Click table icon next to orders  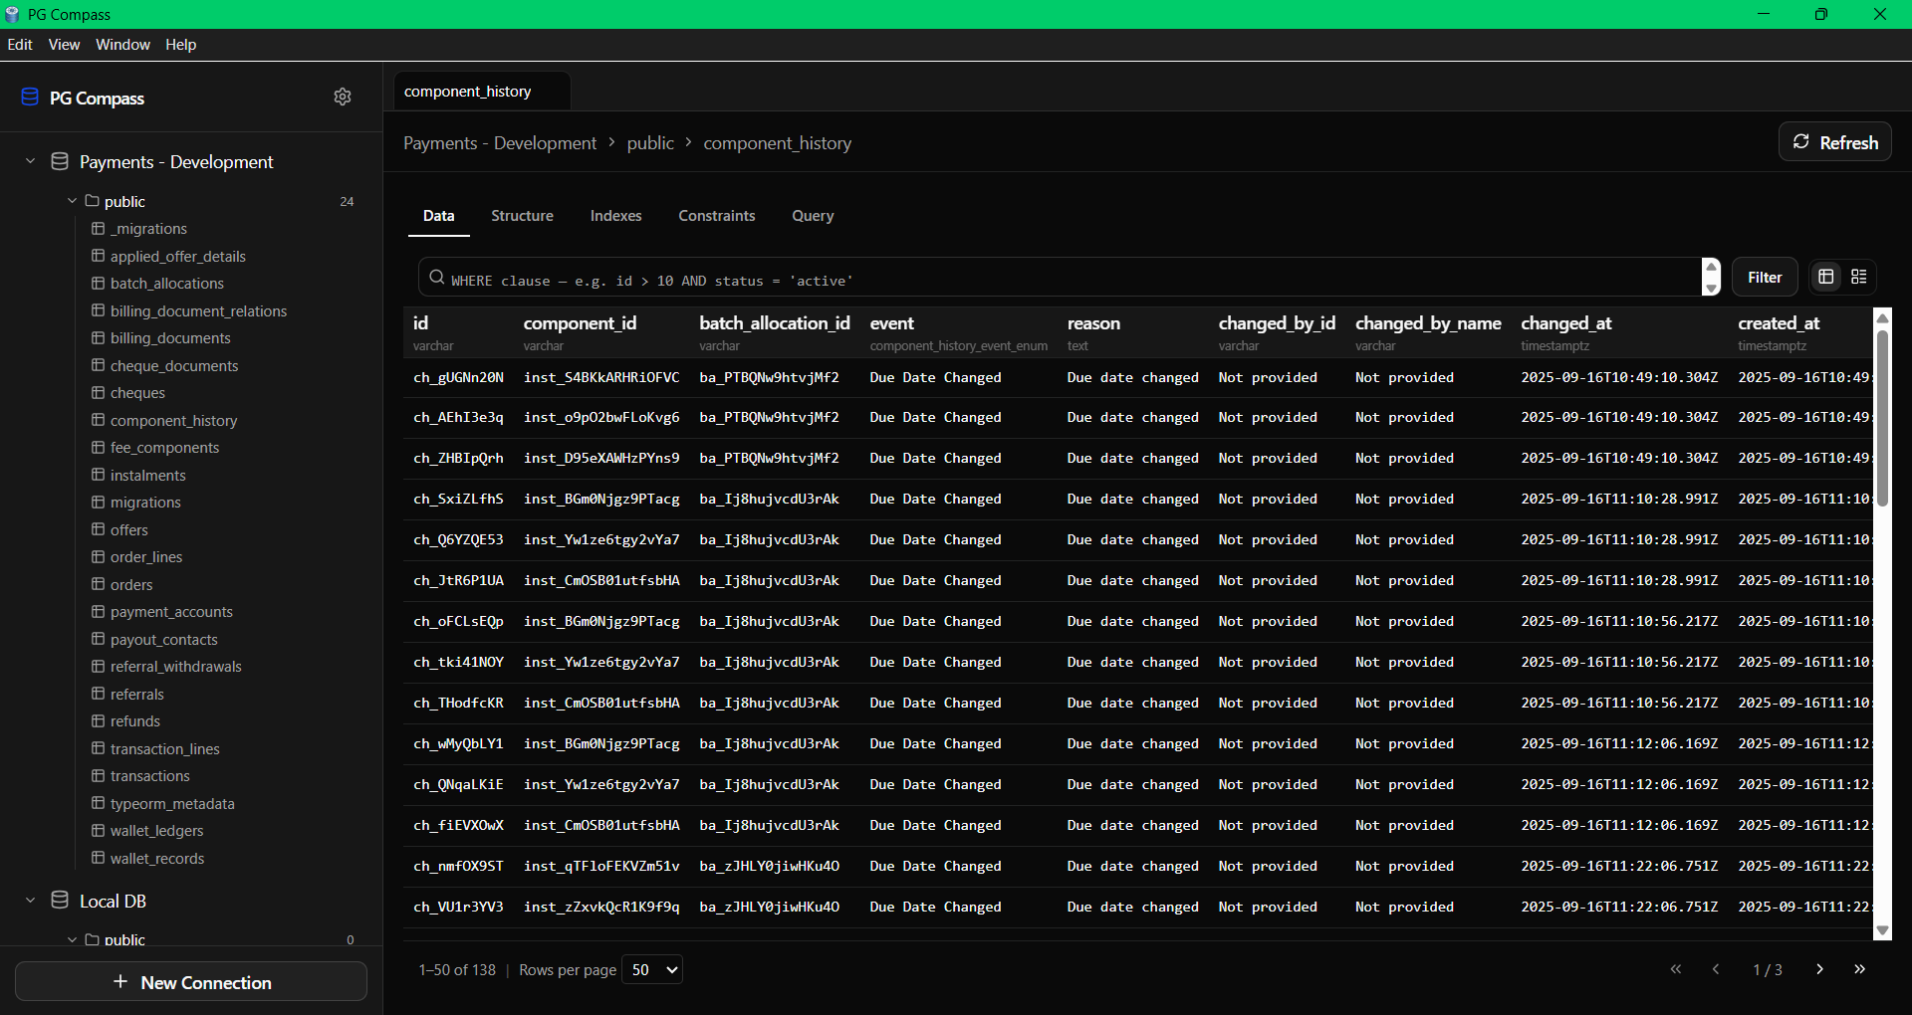click(x=98, y=584)
